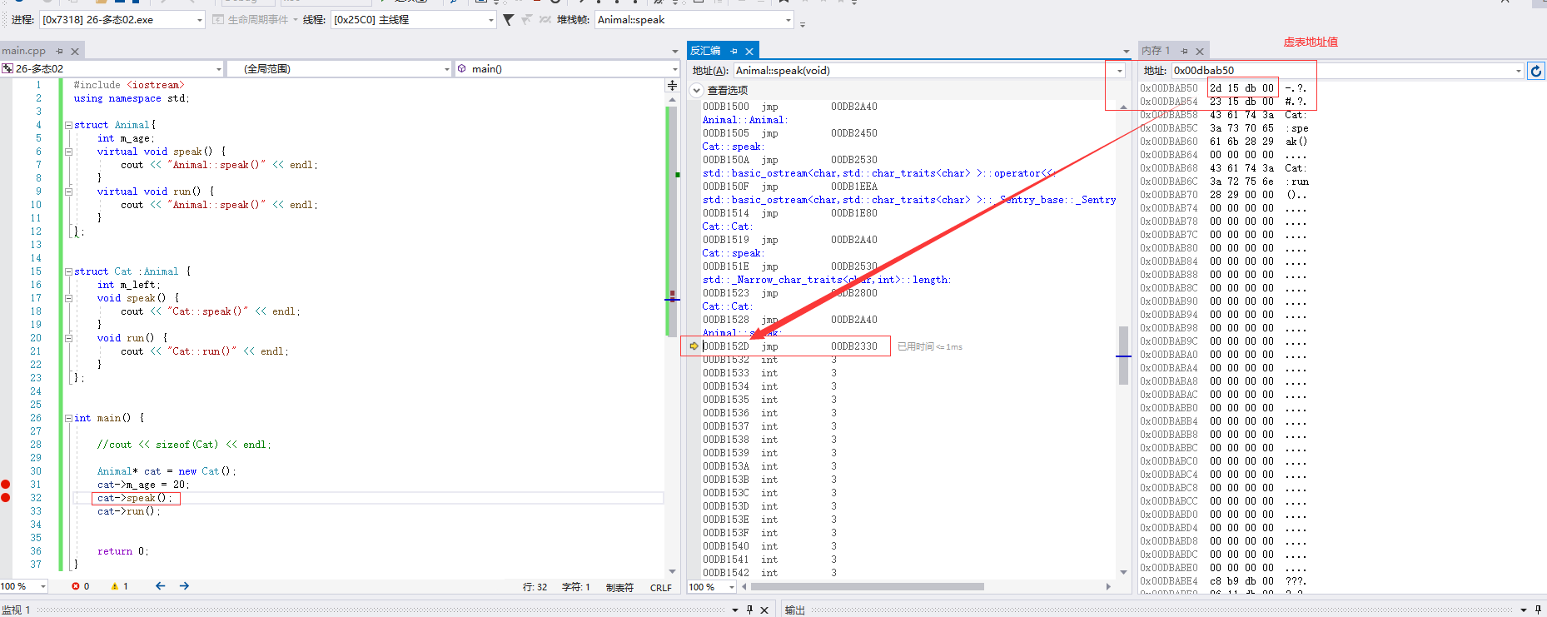
Task: Click the editor split-window icon
Action: click(x=672, y=86)
